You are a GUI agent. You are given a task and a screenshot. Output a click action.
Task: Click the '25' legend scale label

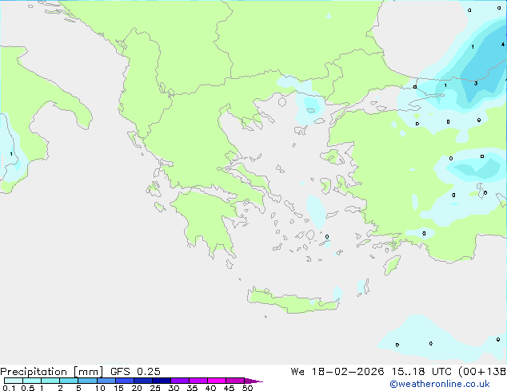(155, 388)
